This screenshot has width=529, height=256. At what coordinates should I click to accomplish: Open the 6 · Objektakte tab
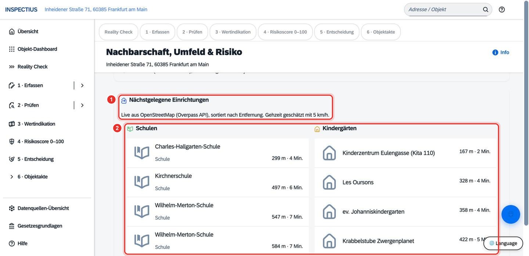click(x=381, y=32)
